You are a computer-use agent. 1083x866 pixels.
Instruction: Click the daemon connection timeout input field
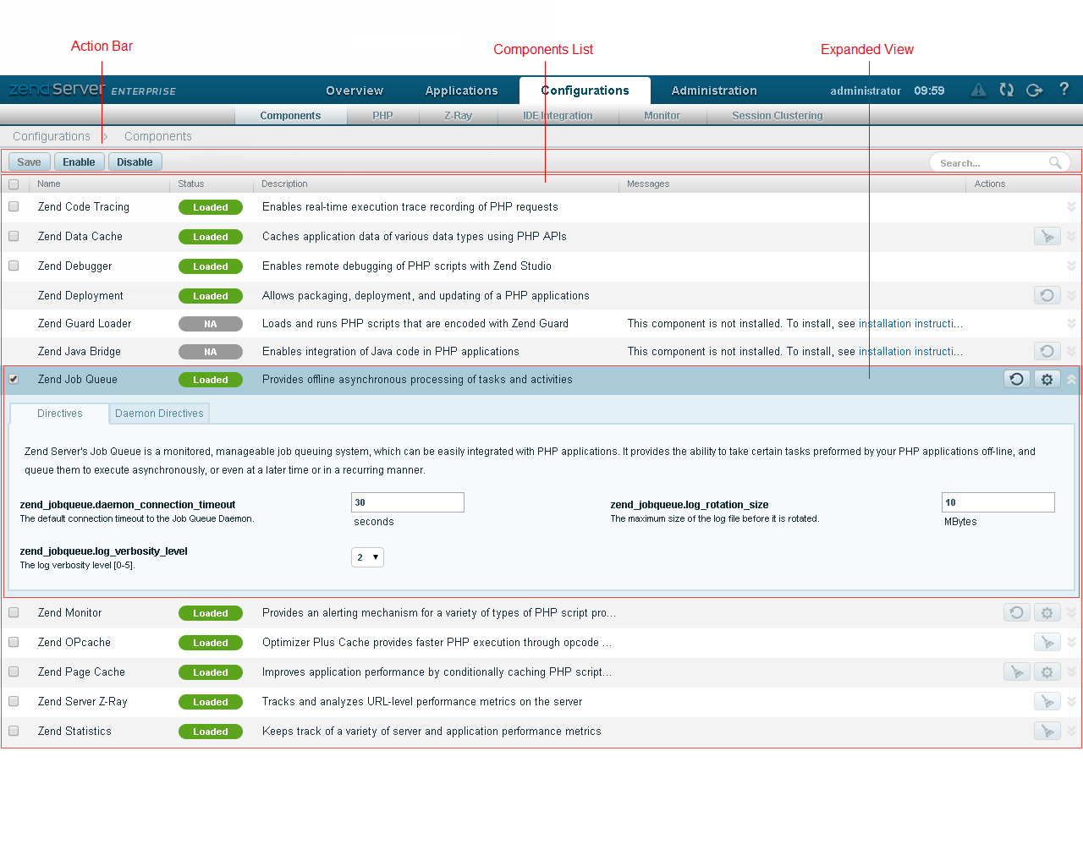(408, 502)
